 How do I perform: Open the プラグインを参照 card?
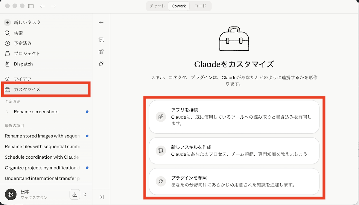point(234,181)
